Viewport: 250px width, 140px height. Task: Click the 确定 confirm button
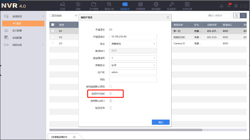(x=161, y=122)
